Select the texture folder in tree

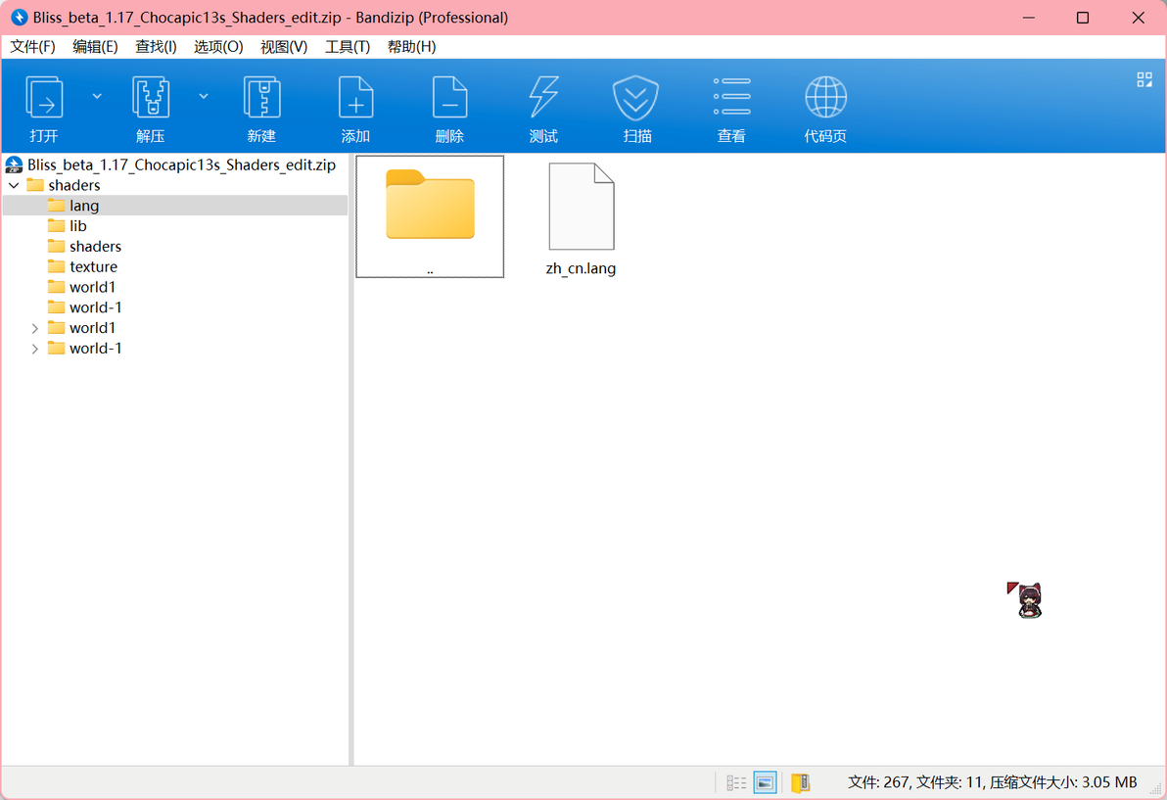(93, 266)
